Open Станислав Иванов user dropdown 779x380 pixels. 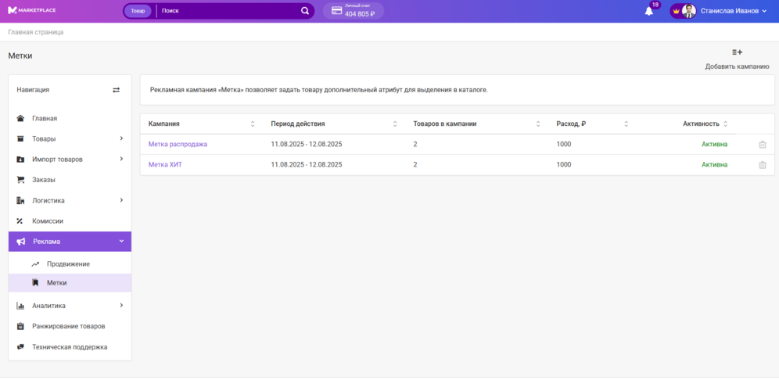734,11
